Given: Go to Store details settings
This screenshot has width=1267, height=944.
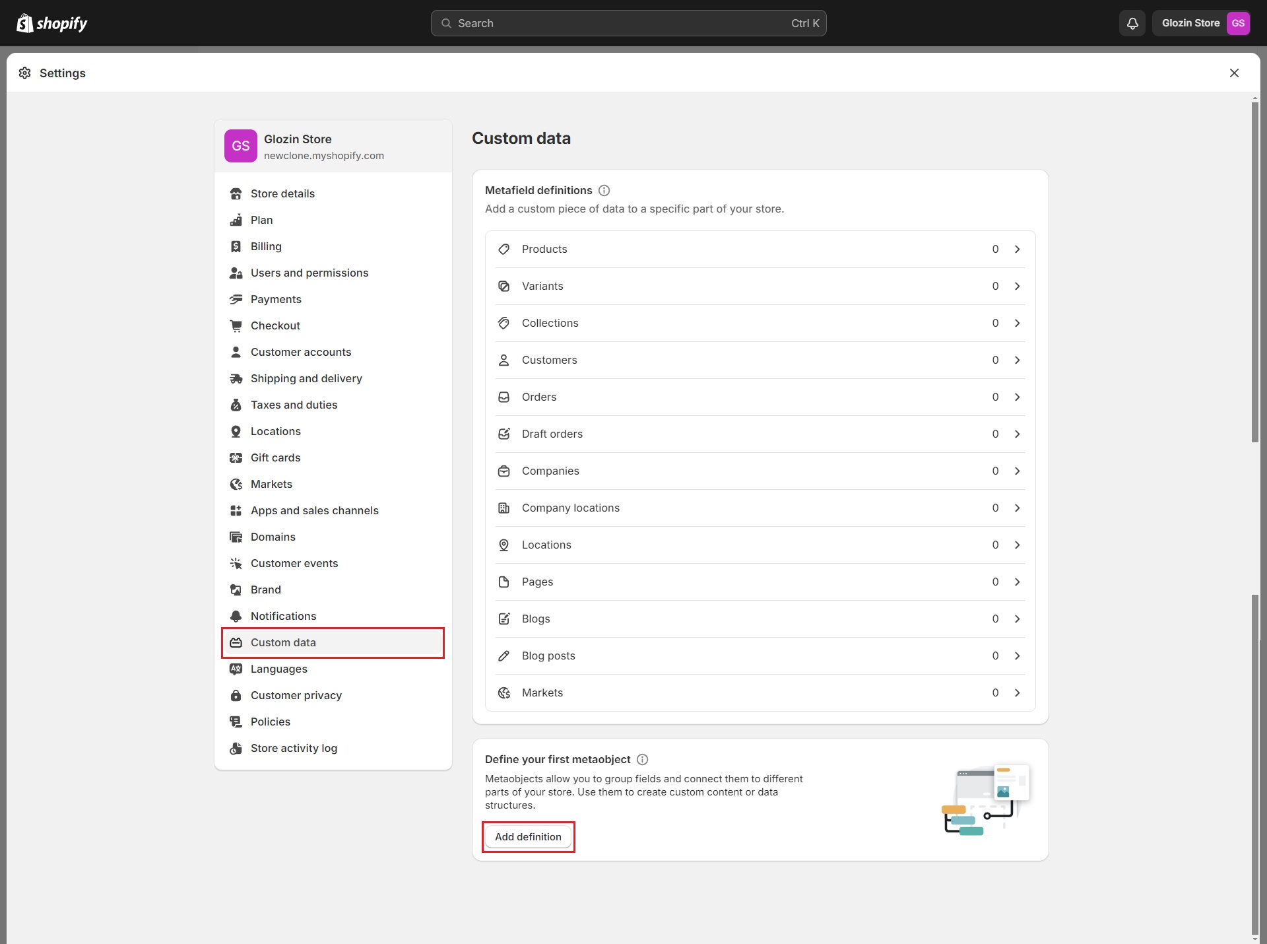Looking at the screenshot, I should [282, 193].
